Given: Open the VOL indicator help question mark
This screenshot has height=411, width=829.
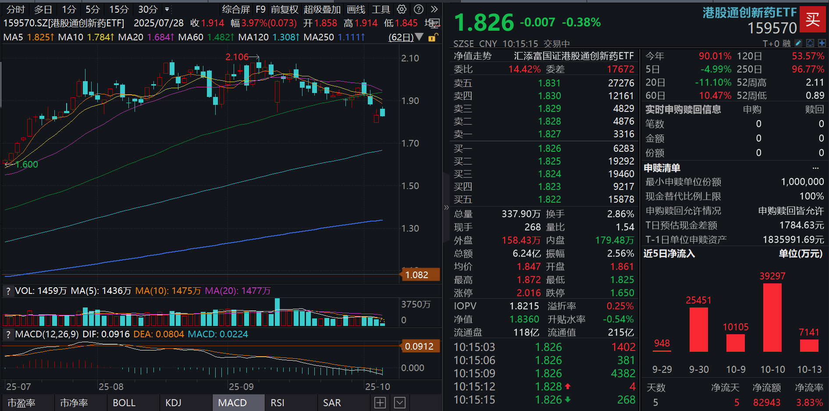Looking at the screenshot, I should click(8, 291).
